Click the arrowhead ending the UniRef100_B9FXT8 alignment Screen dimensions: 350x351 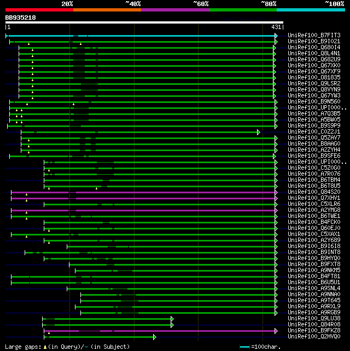(276, 265)
